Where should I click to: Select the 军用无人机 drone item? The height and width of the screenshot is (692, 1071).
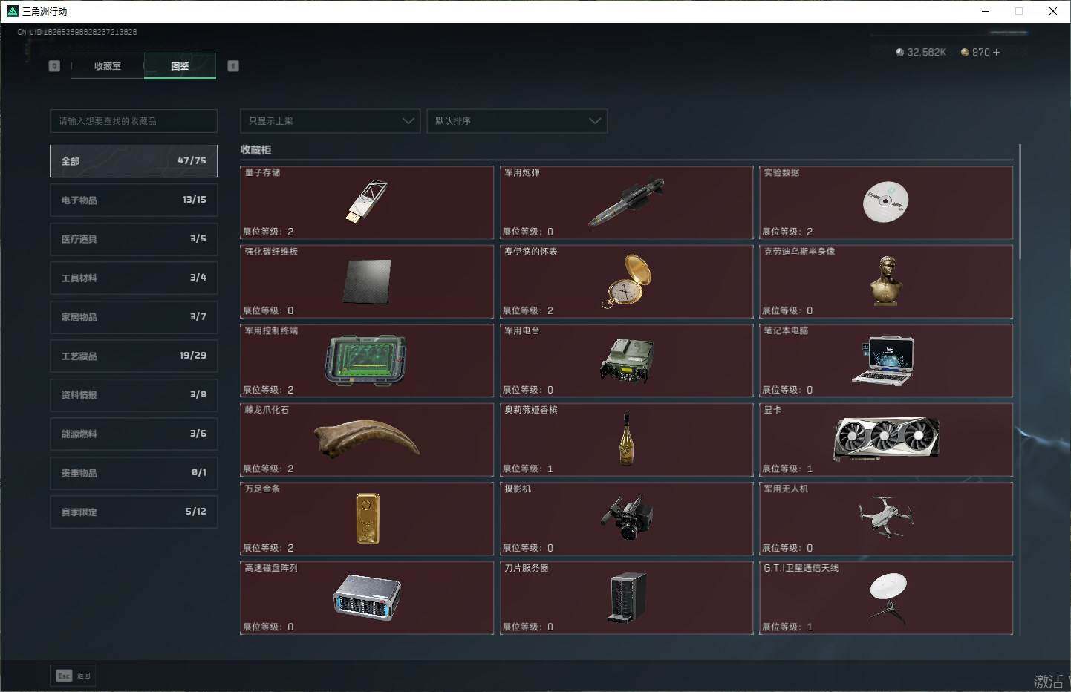click(x=886, y=518)
